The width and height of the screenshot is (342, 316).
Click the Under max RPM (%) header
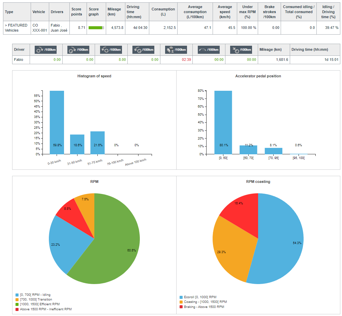pos(248,12)
